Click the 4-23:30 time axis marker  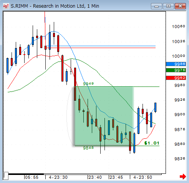pyautogui.click(x=58, y=177)
